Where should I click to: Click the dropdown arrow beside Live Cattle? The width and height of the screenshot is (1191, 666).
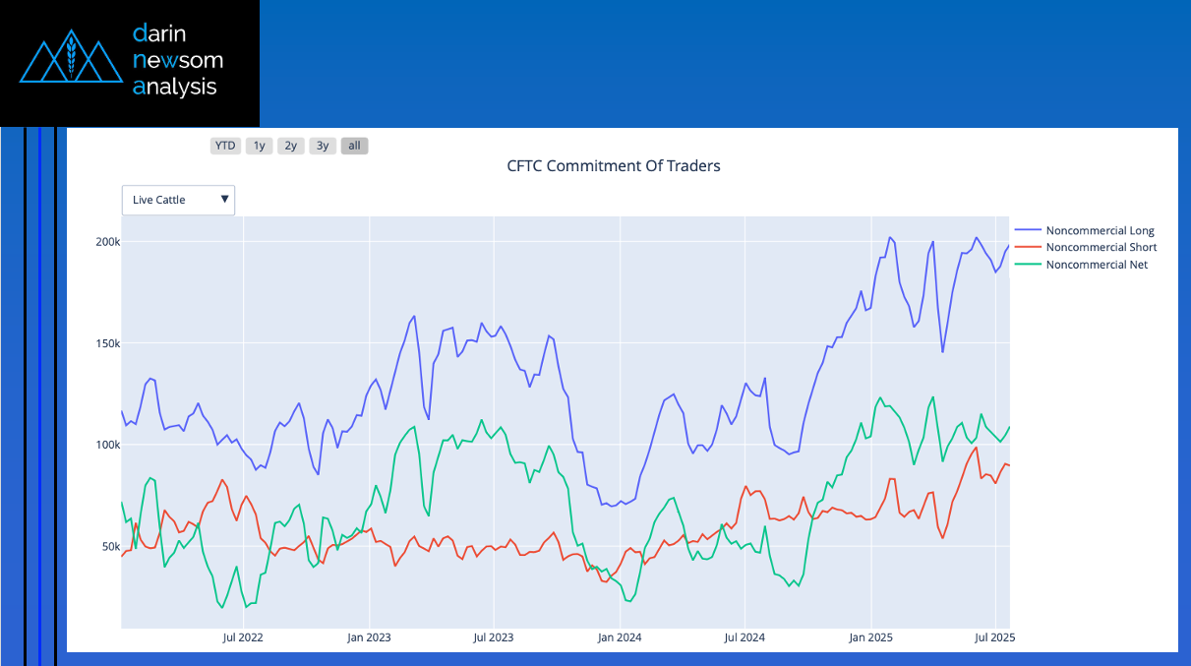pos(225,200)
